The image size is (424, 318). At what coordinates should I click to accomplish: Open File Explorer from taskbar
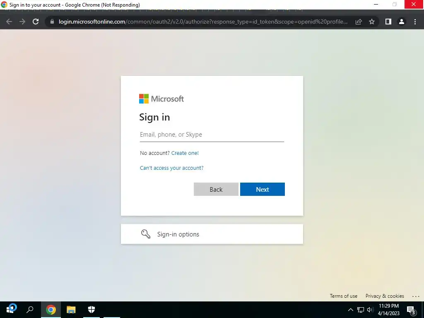coord(71,310)
